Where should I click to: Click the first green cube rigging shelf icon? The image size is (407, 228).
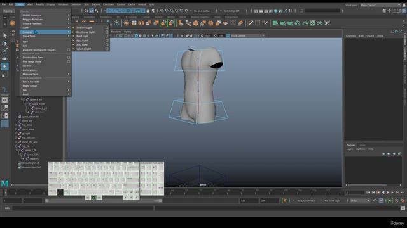(275, 23)
